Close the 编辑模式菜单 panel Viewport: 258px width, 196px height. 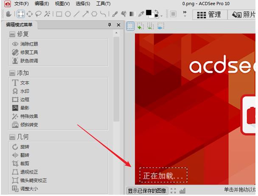pos(118,25)
